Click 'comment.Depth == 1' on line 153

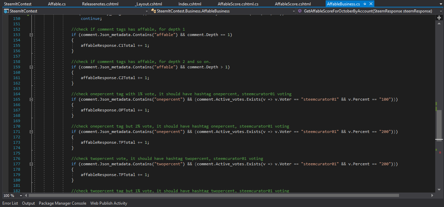coord(208,35)
